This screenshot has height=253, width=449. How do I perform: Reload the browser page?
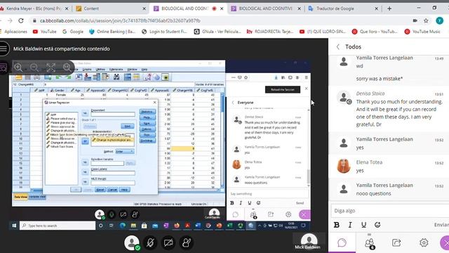click(21, 20)
